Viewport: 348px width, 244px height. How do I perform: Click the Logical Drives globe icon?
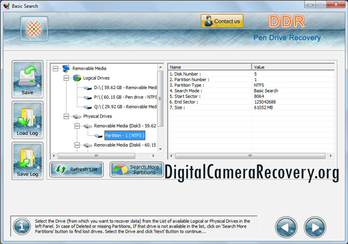pos(77,78)
